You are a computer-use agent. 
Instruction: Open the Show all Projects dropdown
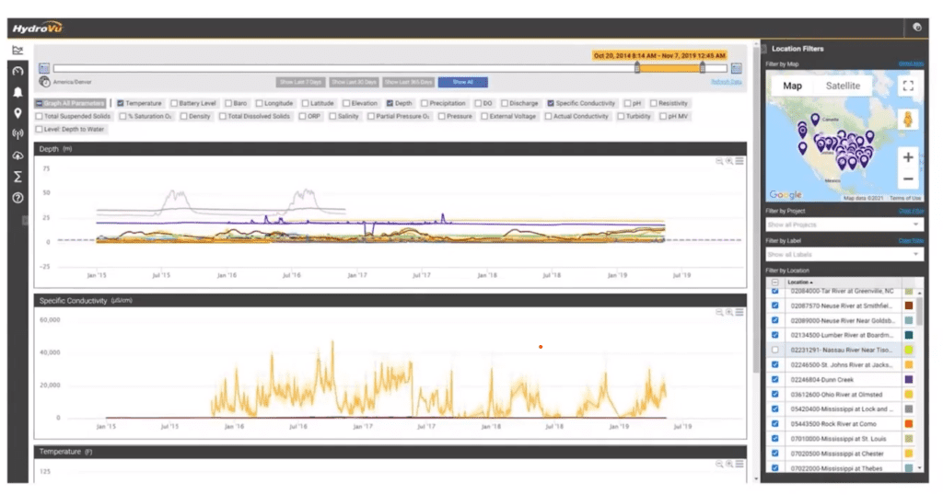(x=844, y=224)
